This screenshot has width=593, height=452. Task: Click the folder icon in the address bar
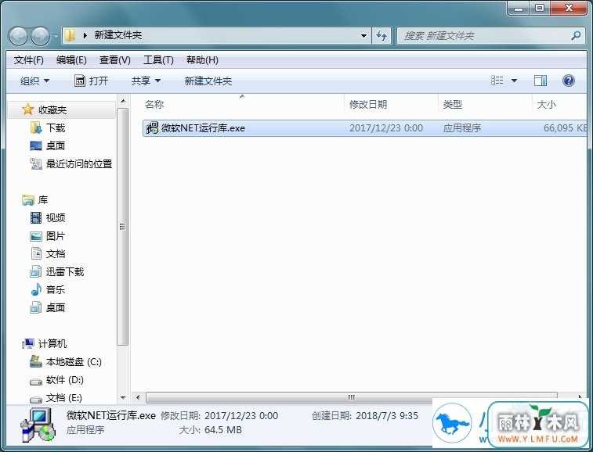pyautogui.click(x=70, y=35)
